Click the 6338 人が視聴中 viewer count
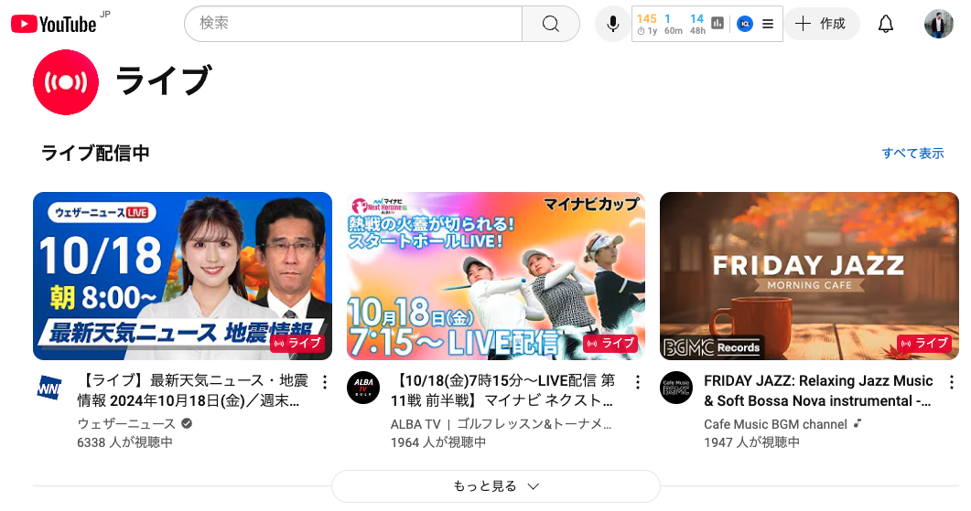 click(x=124, y=442)
